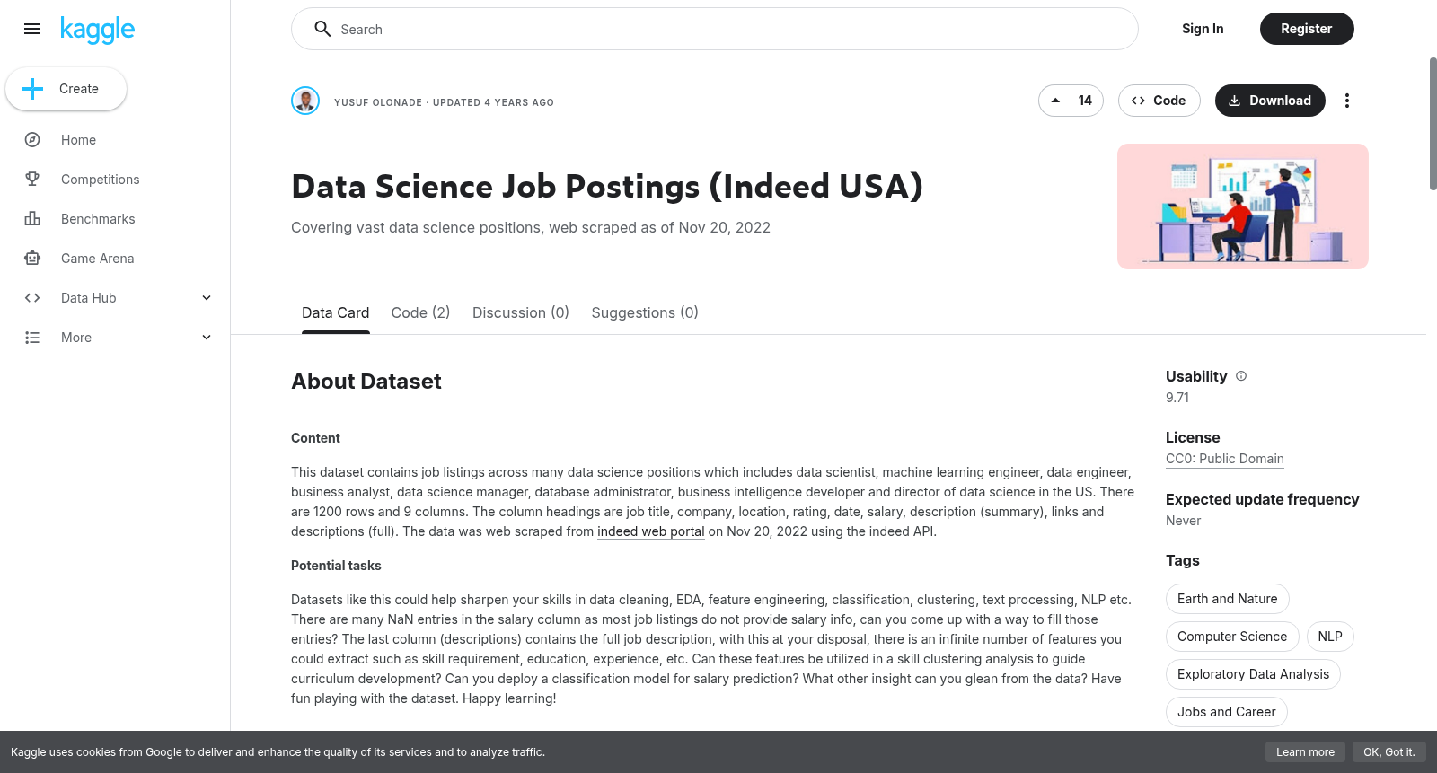1437x773 pixels.
Task: Open Competitions trophy icon in sidebar
Action: coord(32,180)
